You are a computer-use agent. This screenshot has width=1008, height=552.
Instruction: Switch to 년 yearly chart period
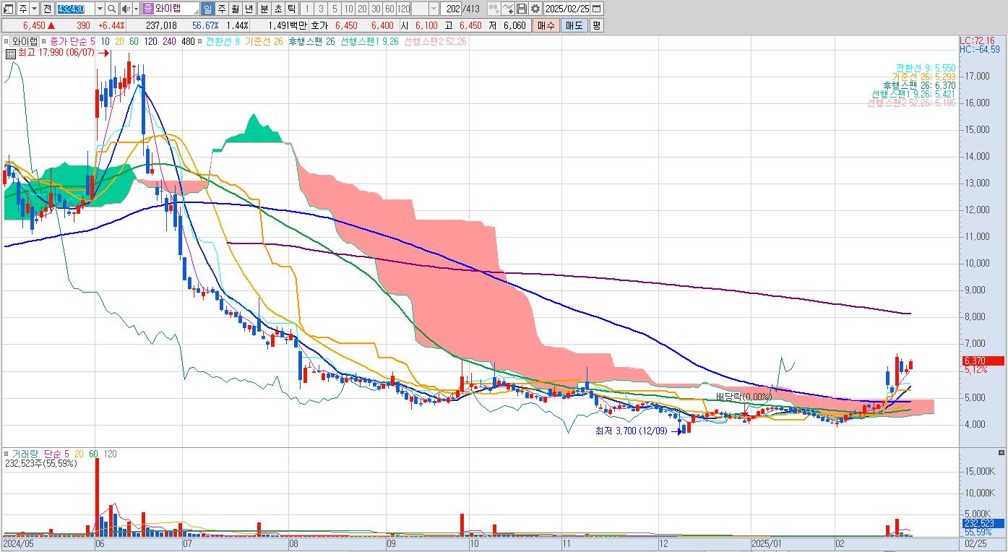(x=249, y=9)
